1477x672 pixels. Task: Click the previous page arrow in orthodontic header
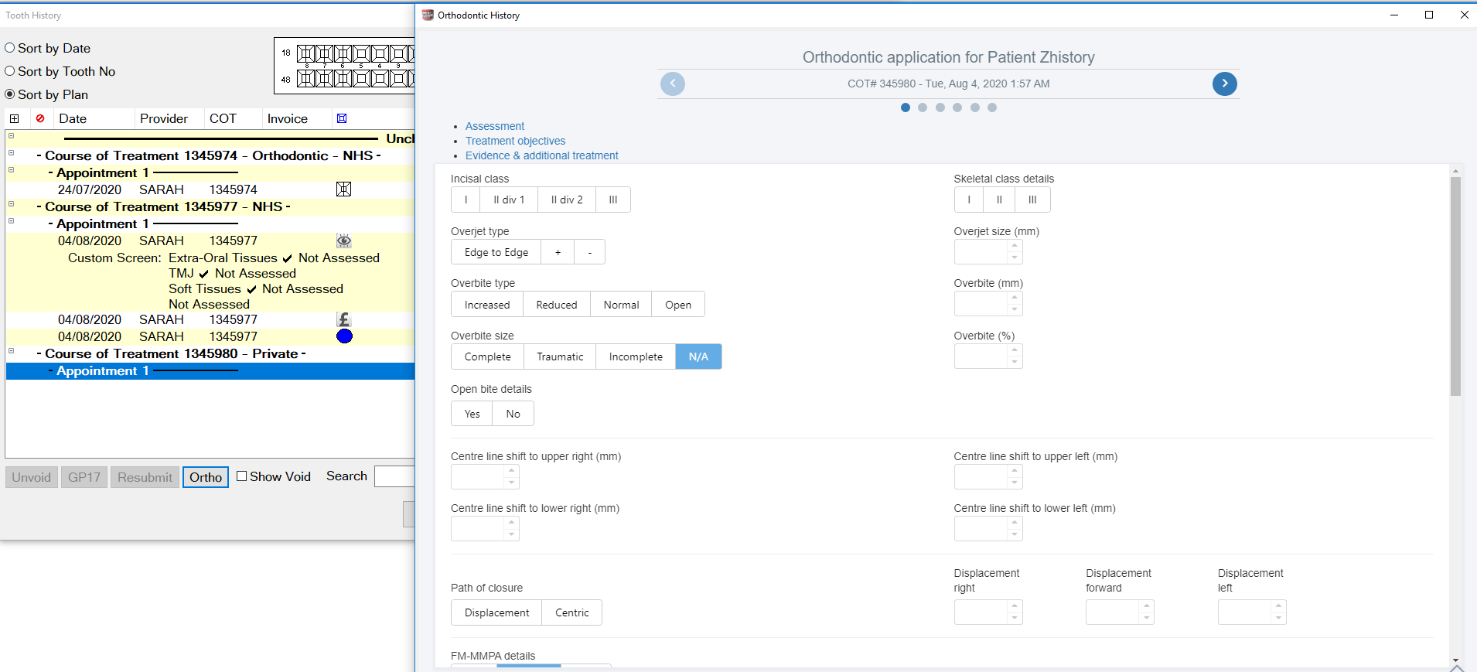[x=672, y=84]
